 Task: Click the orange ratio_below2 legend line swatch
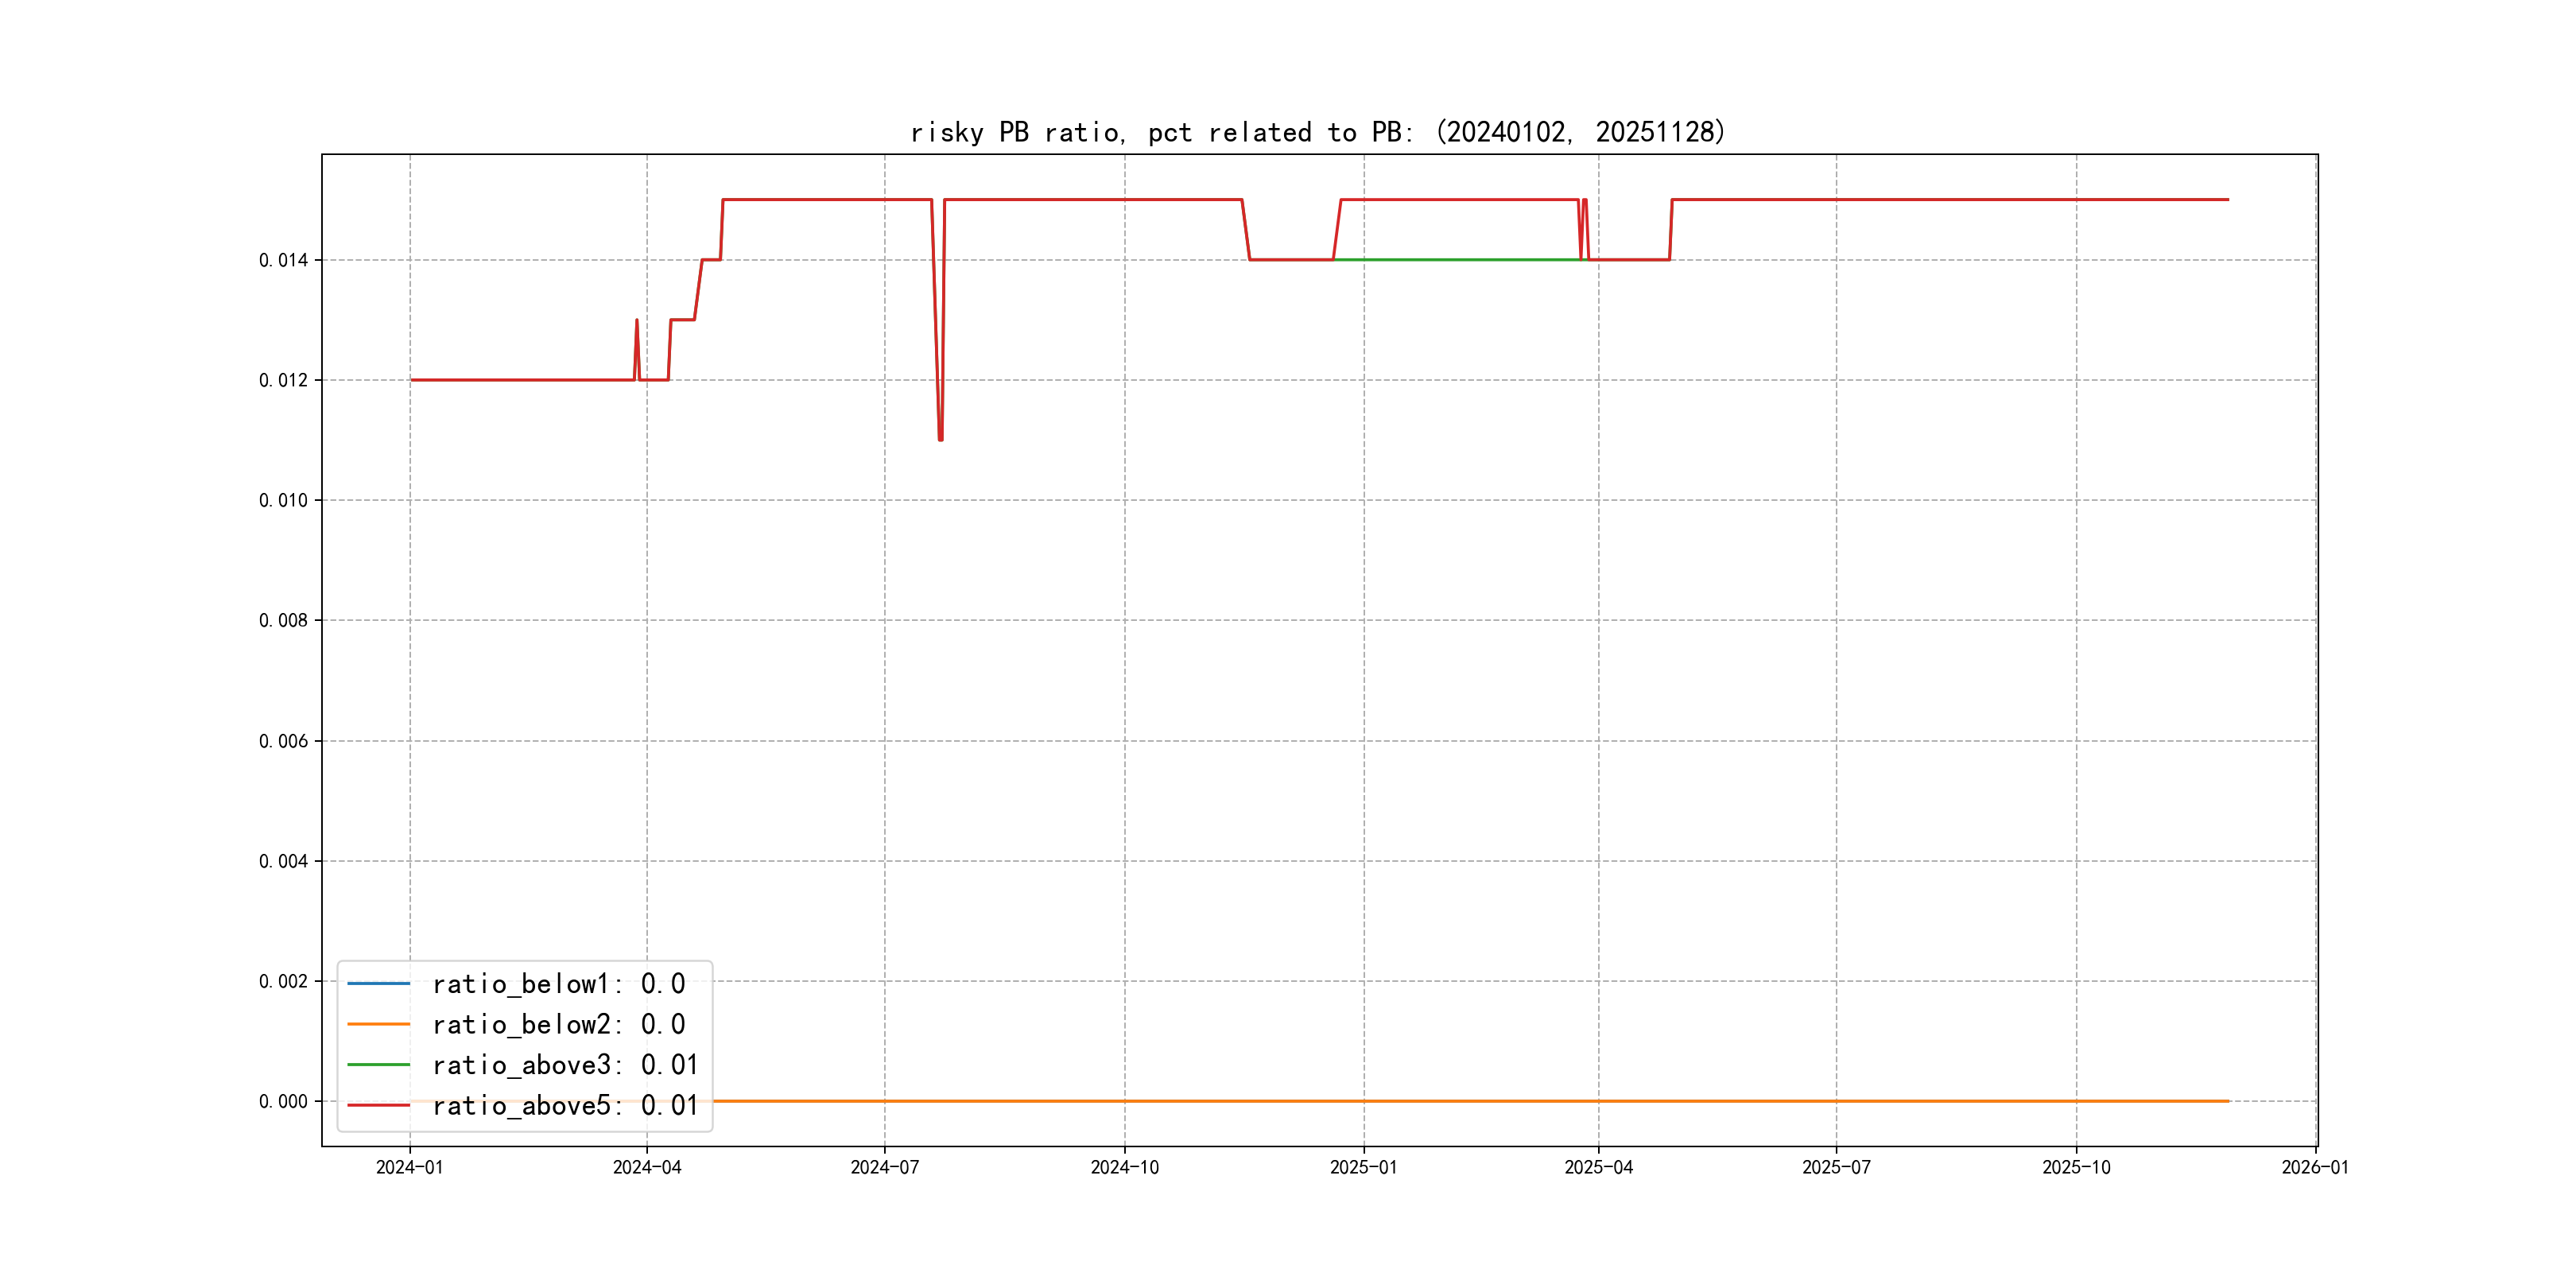click(378, 1024)
